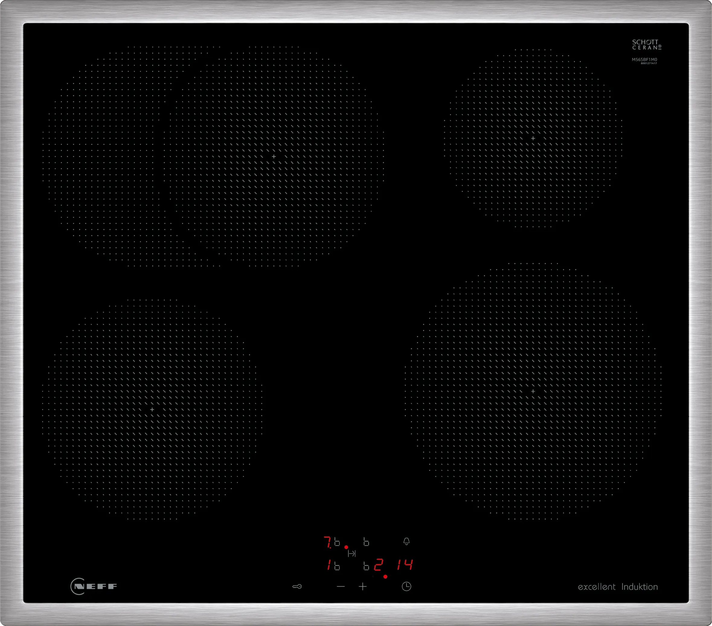Tap the clock timer icon
Image resolution: width=712 pixels, height=626 pixels.
click(x=406, y=586)
